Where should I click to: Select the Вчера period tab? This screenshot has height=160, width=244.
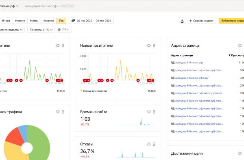6,21
